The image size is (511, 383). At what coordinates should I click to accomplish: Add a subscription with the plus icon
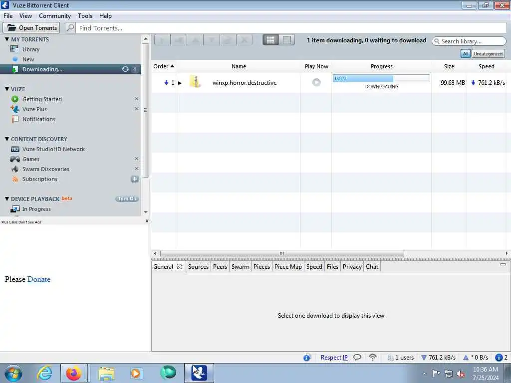tap(135, 179)
